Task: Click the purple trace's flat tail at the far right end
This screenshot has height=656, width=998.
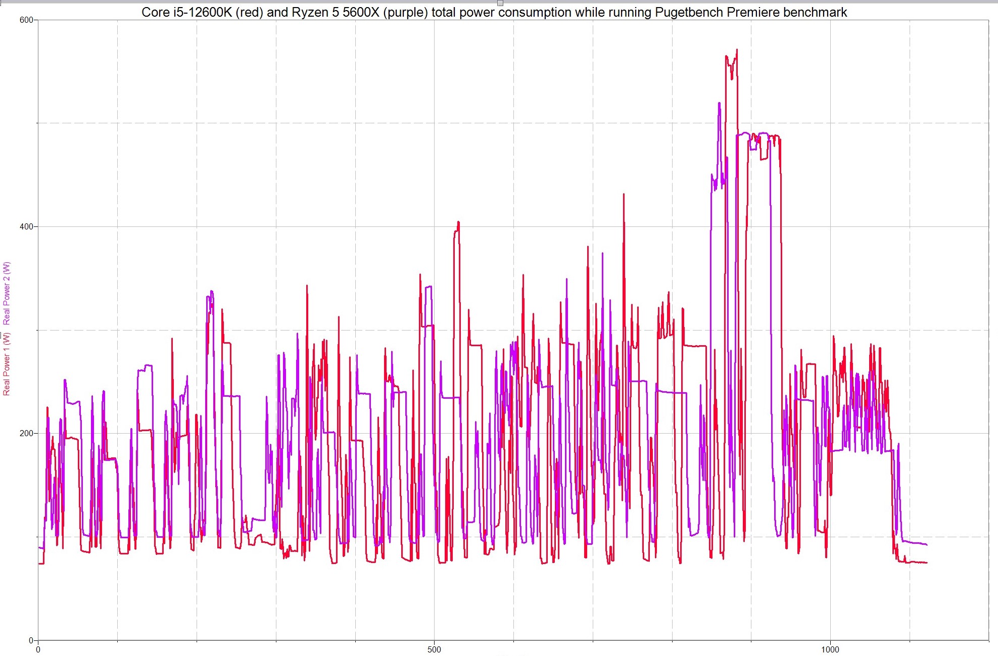Action: click(x=916, y=543)
